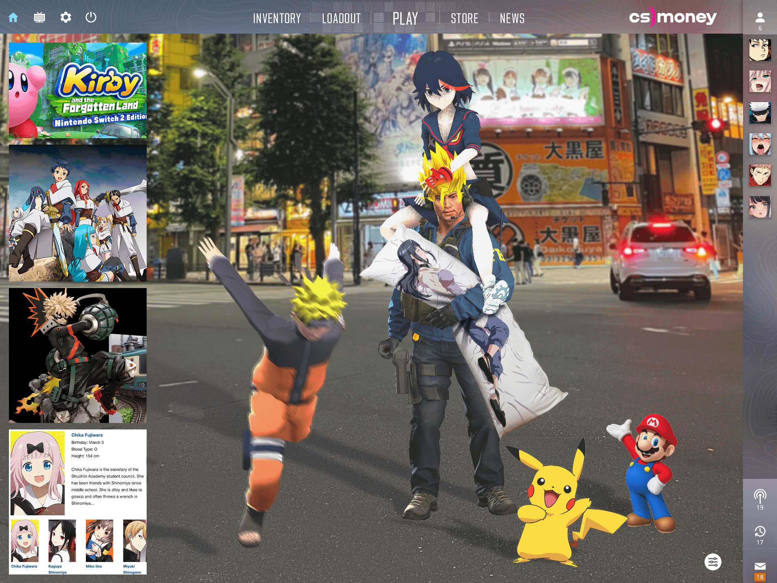Screen dimensions: 777x583
Task: Click the cs.money logo
Action: (673, 17)
